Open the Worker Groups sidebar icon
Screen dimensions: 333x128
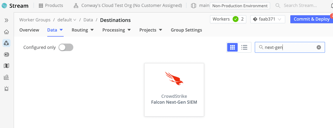6,43
